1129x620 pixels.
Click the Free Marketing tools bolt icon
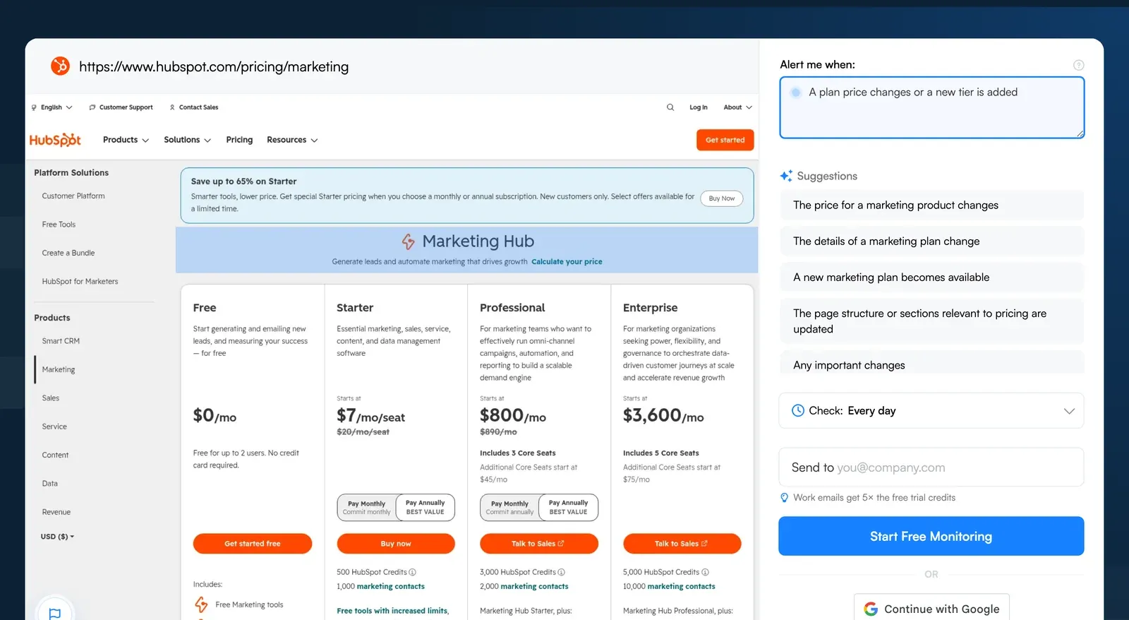[x=201, y=604]
